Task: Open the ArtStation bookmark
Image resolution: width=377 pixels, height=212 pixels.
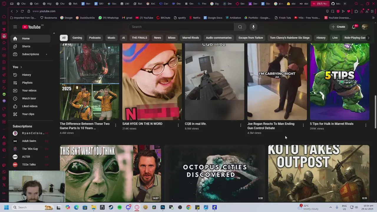Action: [x=233, y=18]
